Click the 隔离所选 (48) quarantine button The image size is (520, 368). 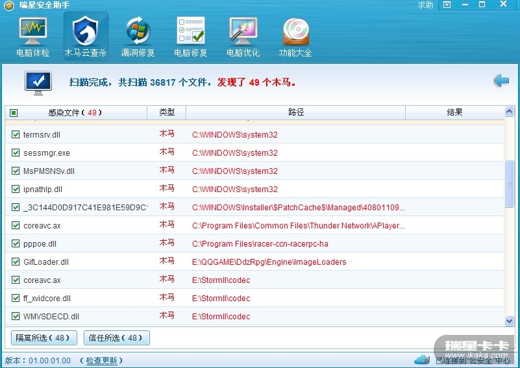(43, 338)
